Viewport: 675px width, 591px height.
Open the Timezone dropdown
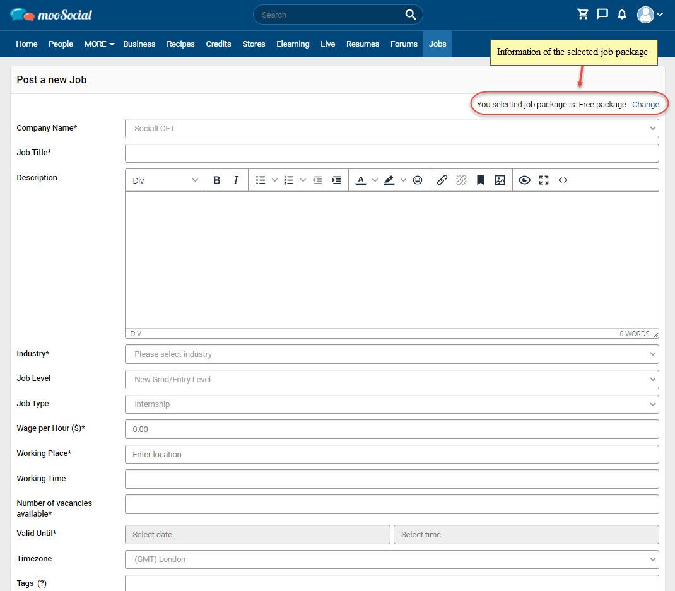coord(392,559)
